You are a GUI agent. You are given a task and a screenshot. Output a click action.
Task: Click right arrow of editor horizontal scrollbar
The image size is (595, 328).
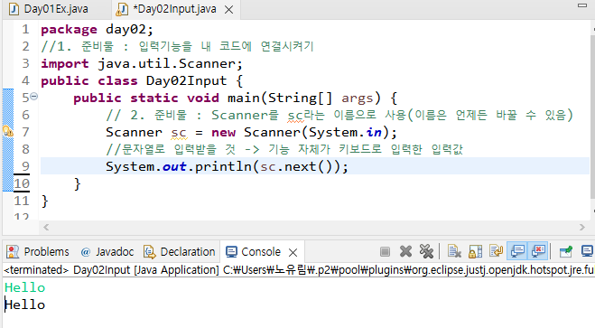582,228
